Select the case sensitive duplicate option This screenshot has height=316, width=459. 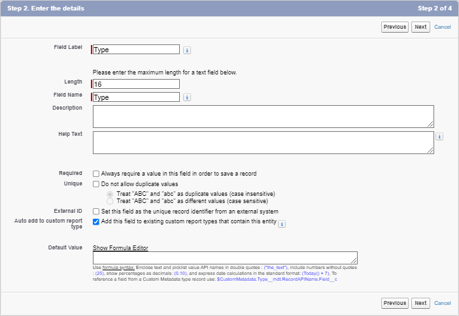[x=110, y=201]
